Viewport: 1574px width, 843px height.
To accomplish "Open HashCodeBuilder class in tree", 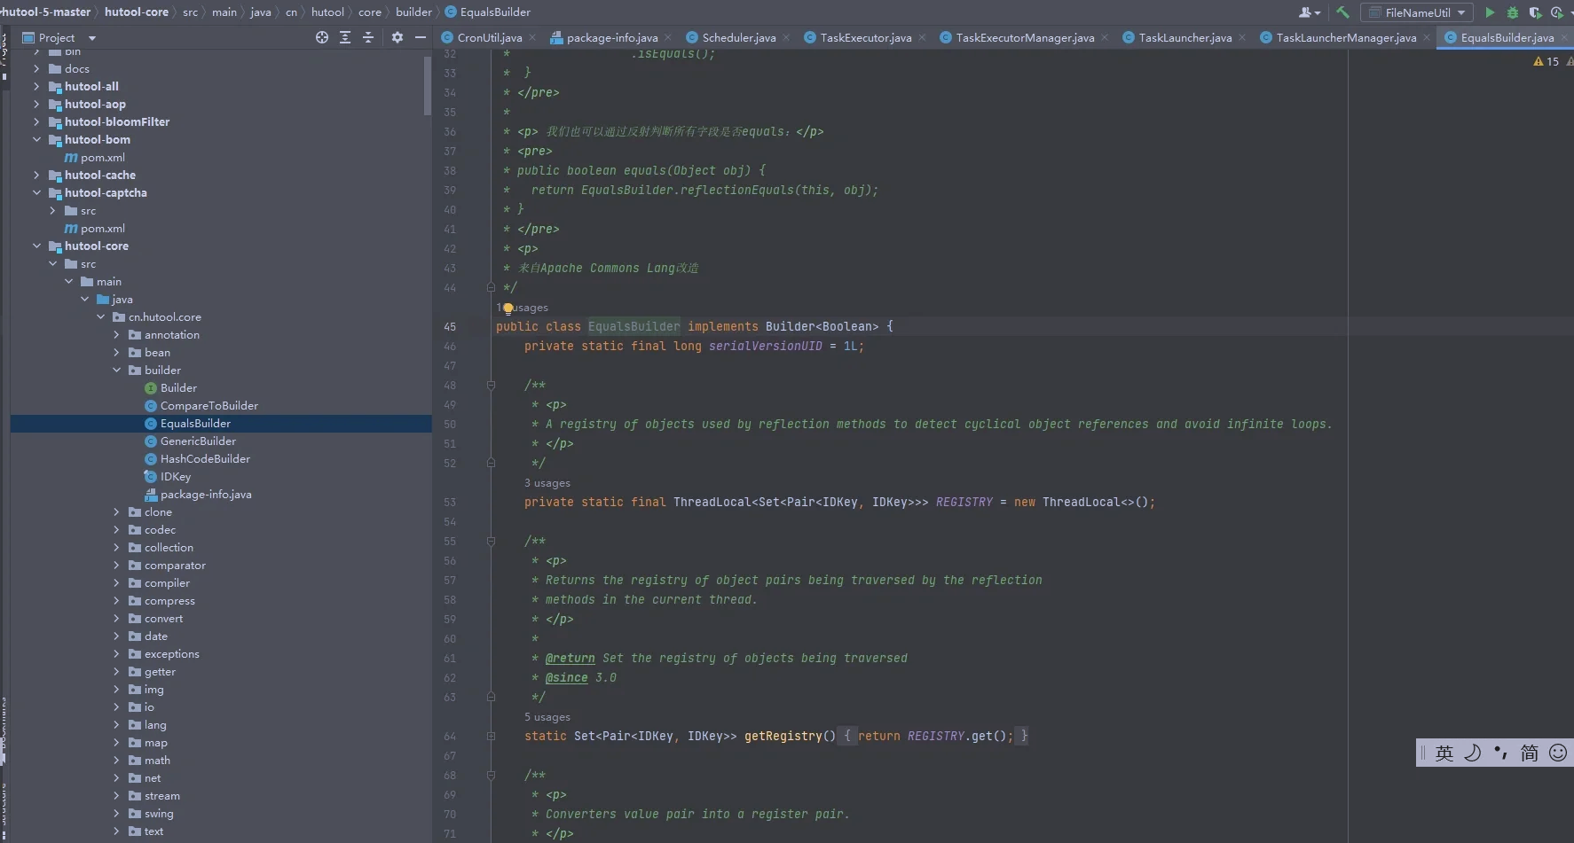I will click(x=205, y=459).
